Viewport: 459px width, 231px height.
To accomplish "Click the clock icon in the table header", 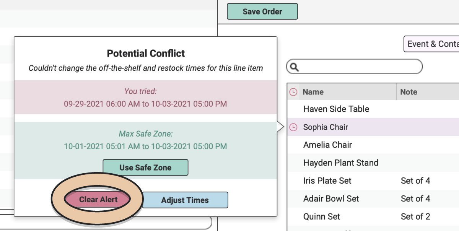I will point(293,92).
